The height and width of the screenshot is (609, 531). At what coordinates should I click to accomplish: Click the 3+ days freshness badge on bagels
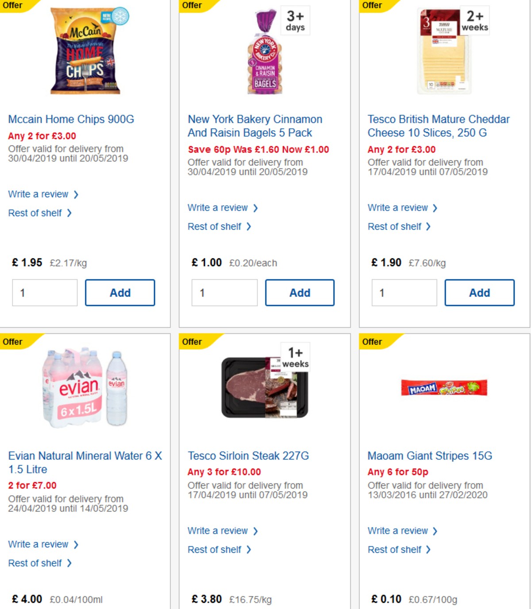(x=295, y=20)
